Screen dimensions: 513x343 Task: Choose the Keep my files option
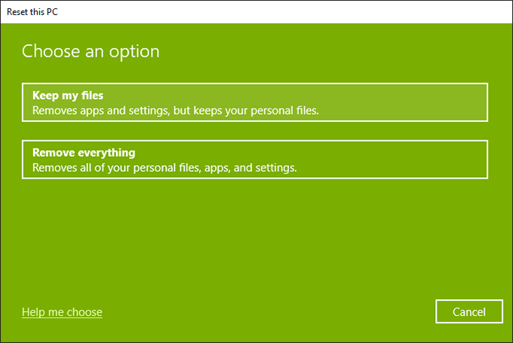255,103
